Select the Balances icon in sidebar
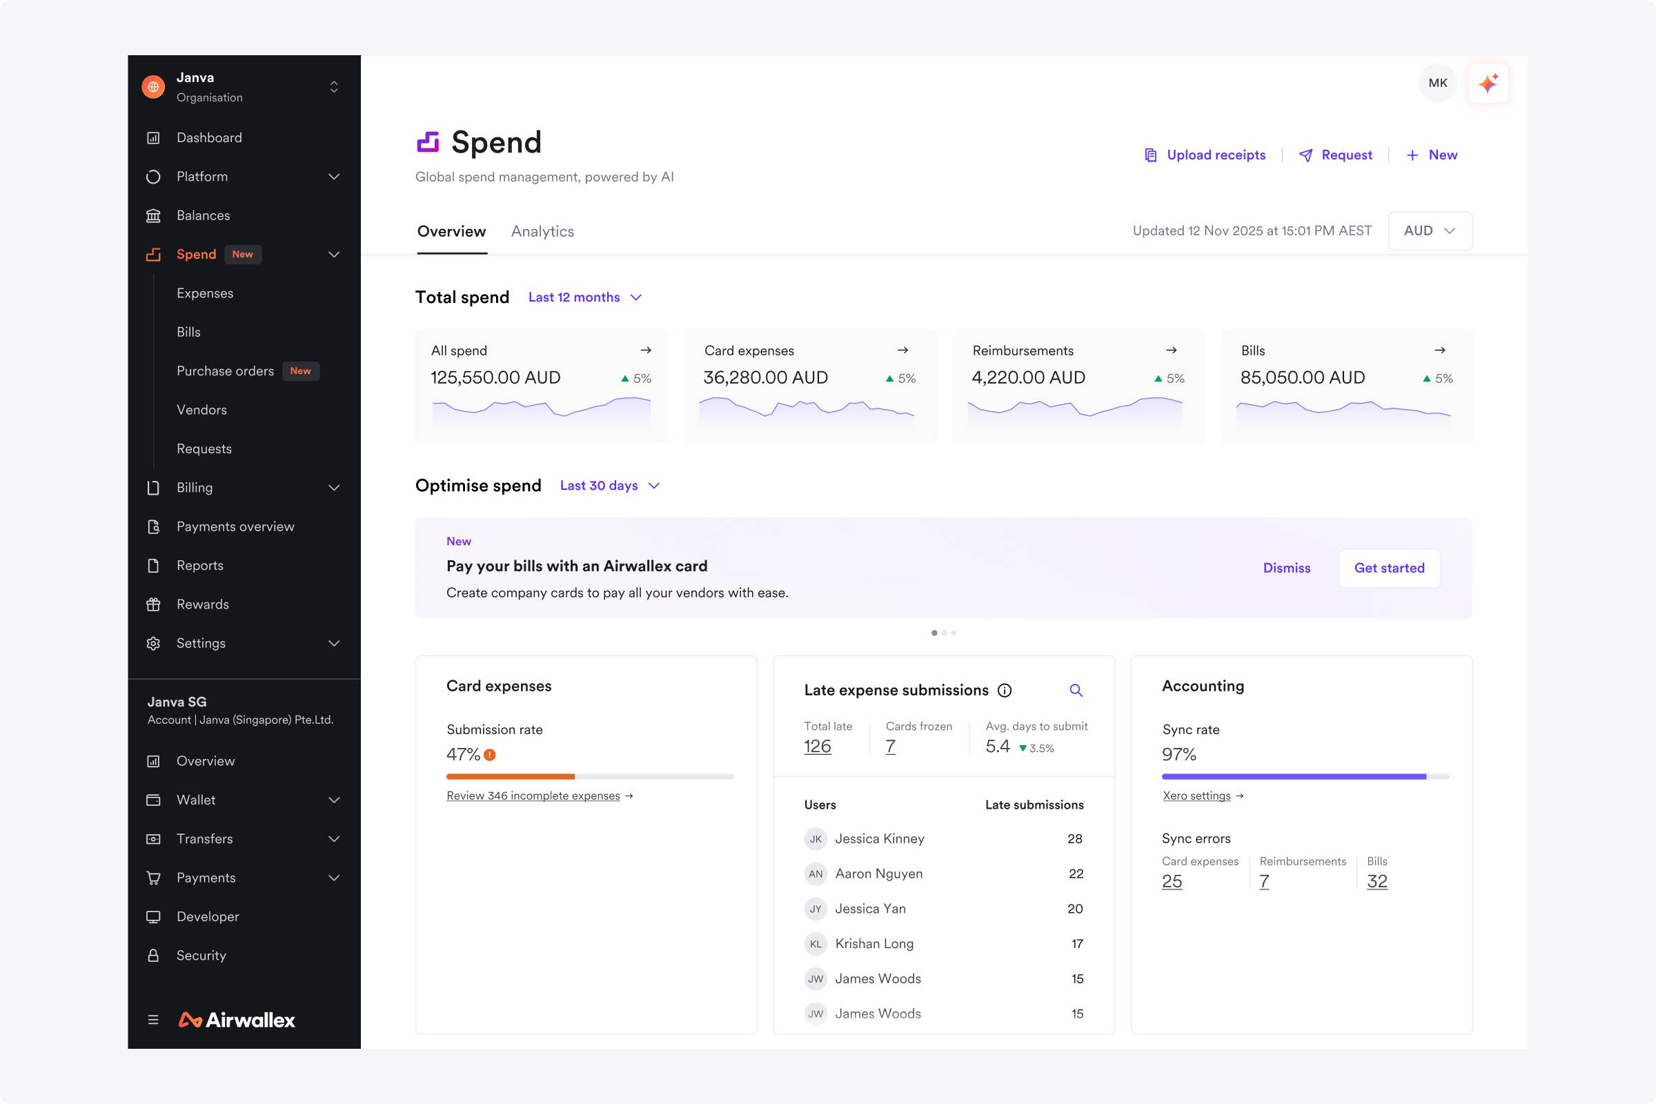1656x1104 pixels. pos(153,215)
